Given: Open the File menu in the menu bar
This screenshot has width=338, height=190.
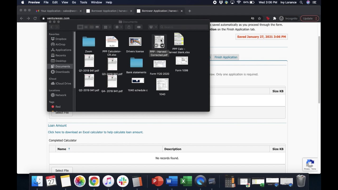Looking at the screenshot, I should [46, 2].
